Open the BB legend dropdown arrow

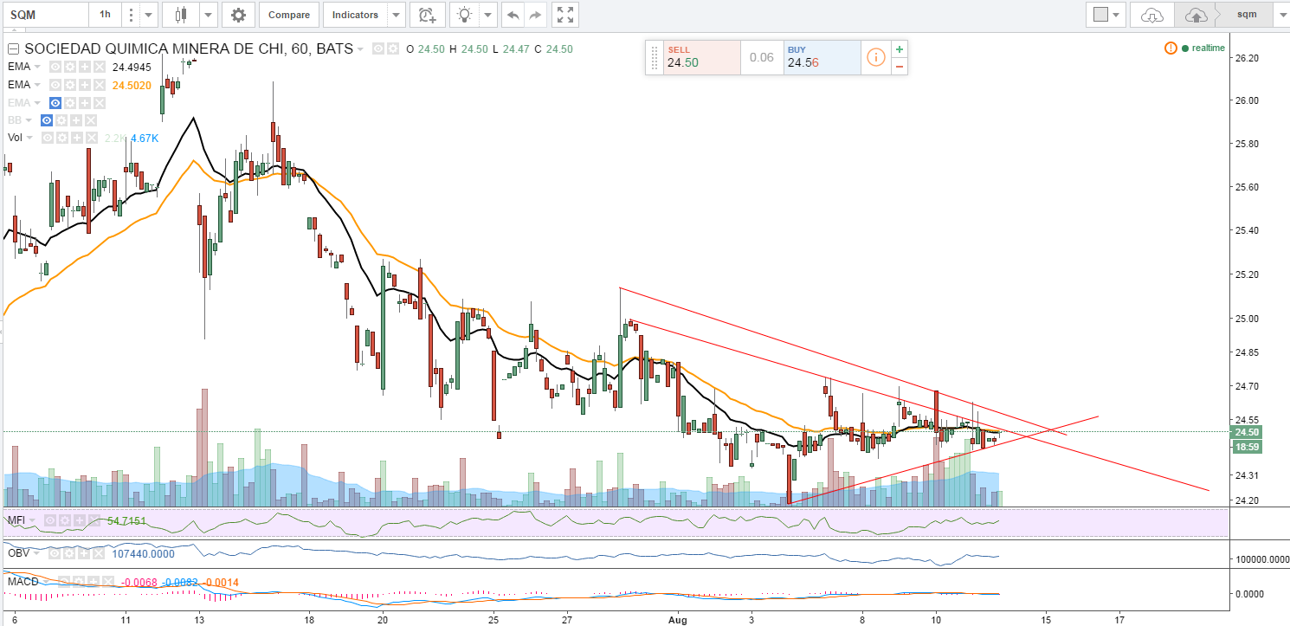28,120
